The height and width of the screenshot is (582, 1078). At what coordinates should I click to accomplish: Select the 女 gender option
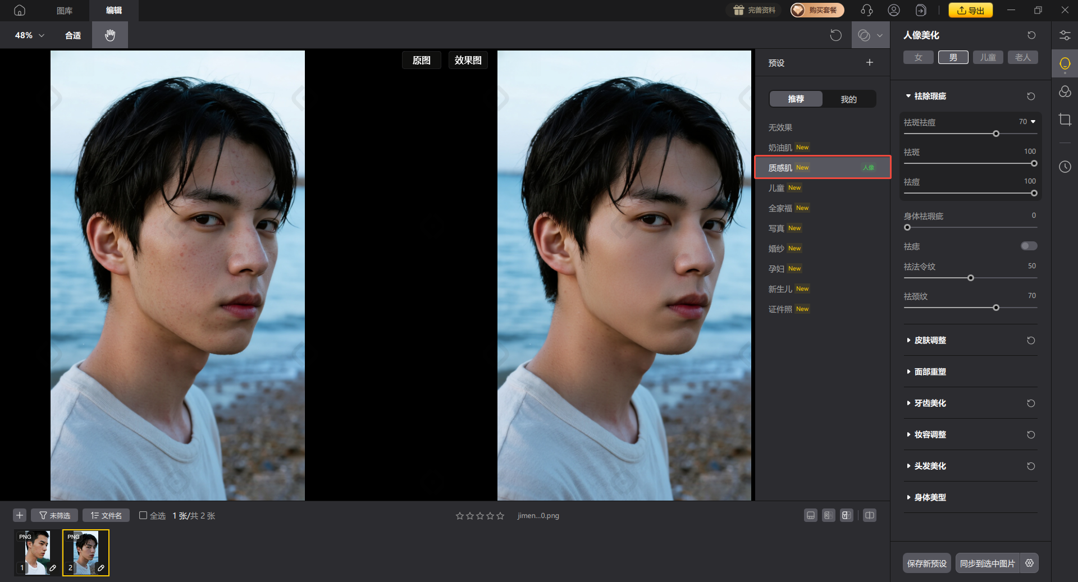pos(918,57)
